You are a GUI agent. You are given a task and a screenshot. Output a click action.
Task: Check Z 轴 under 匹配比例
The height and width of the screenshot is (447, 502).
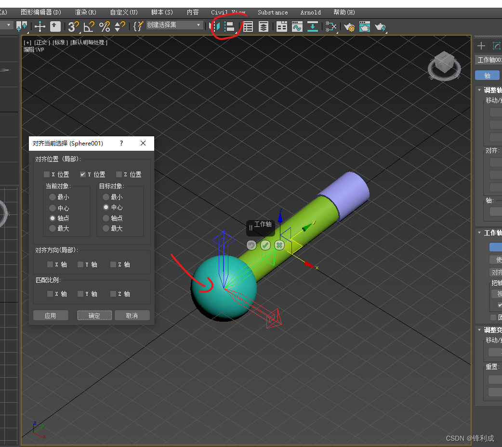point(113,294)
